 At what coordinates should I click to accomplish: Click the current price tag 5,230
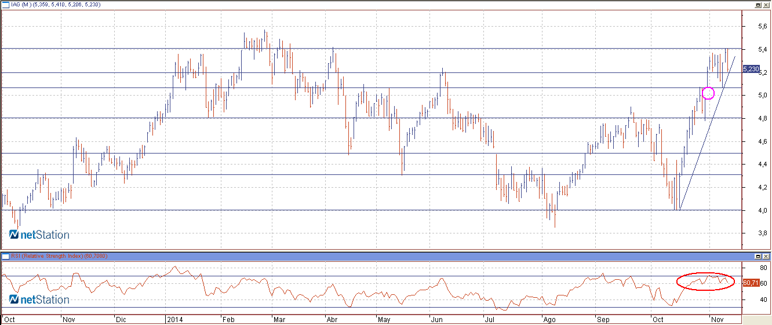click(x=751, y=69)
